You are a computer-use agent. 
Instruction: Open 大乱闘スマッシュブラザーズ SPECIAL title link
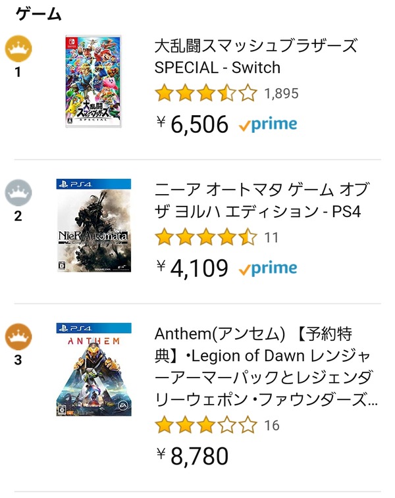256,56
